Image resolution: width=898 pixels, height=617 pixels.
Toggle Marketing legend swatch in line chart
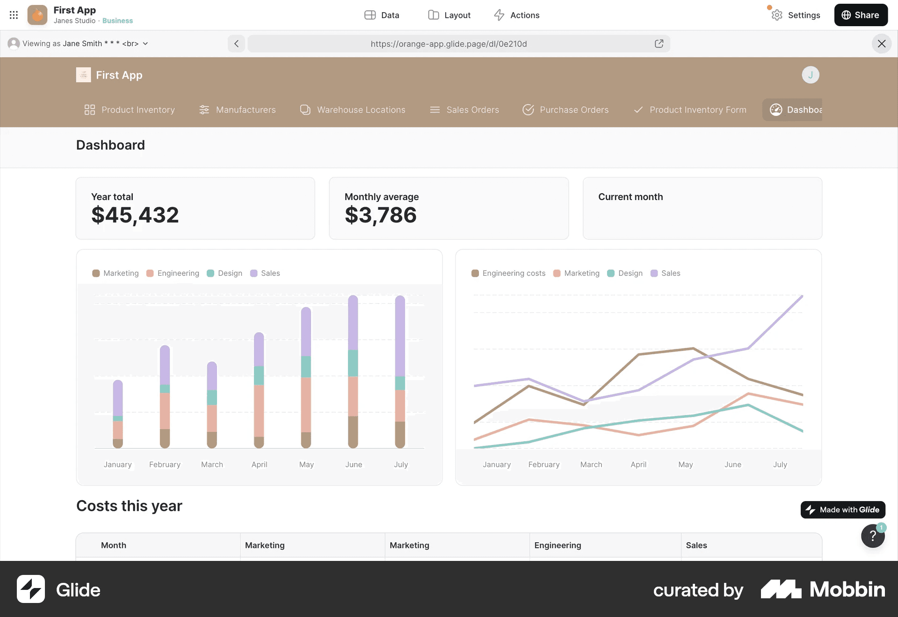(557, 273)
